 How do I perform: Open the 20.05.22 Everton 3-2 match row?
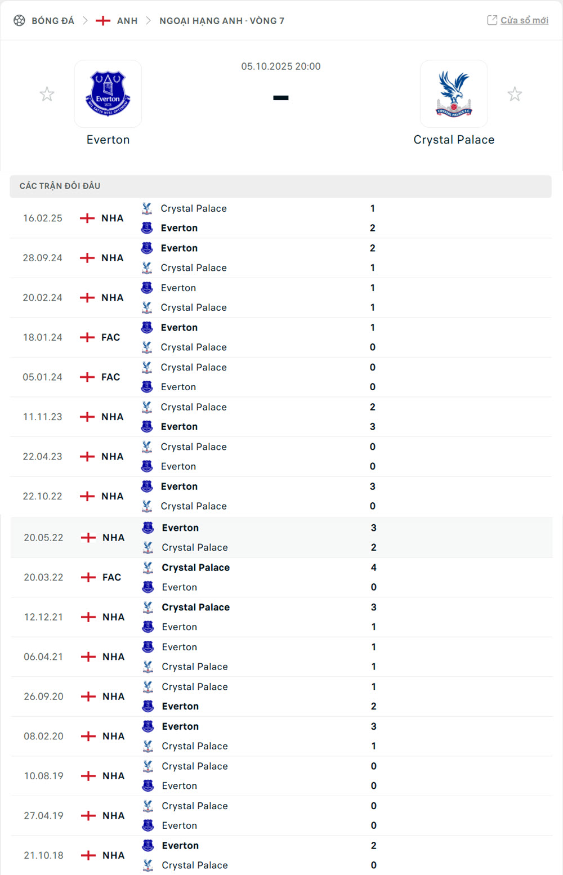click(281, 538)
